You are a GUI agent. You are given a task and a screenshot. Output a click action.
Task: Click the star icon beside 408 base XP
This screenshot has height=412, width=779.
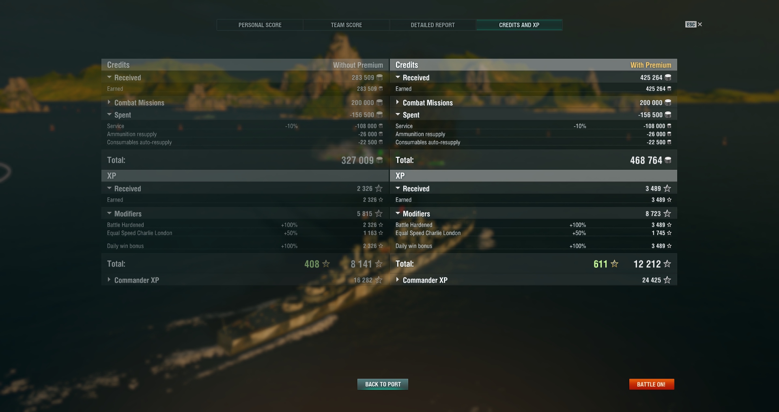(326, 264)
